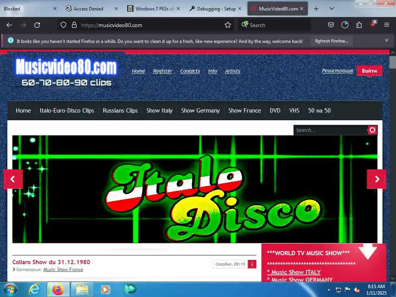The height and width of the screenshot is (297, 396).
Task: Open the uBlock extension icon with badge
Action: click(373, 24)
